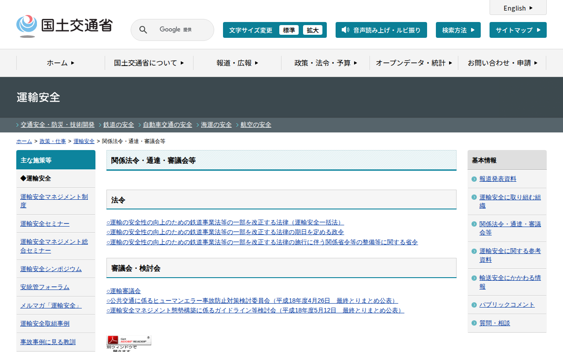
Task: Expand the 国土交通省について menu
Action: point(149,63)
